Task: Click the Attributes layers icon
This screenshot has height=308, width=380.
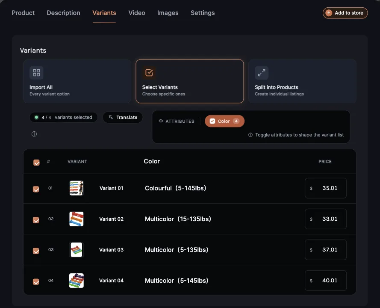Action: coord(161,121)
